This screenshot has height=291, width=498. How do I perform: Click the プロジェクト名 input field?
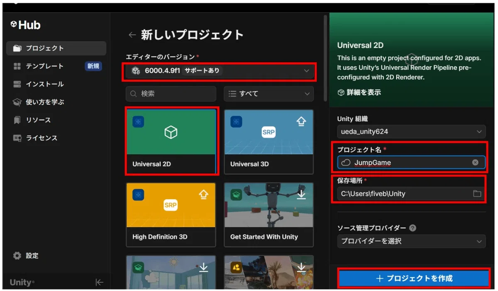[411, 162]
